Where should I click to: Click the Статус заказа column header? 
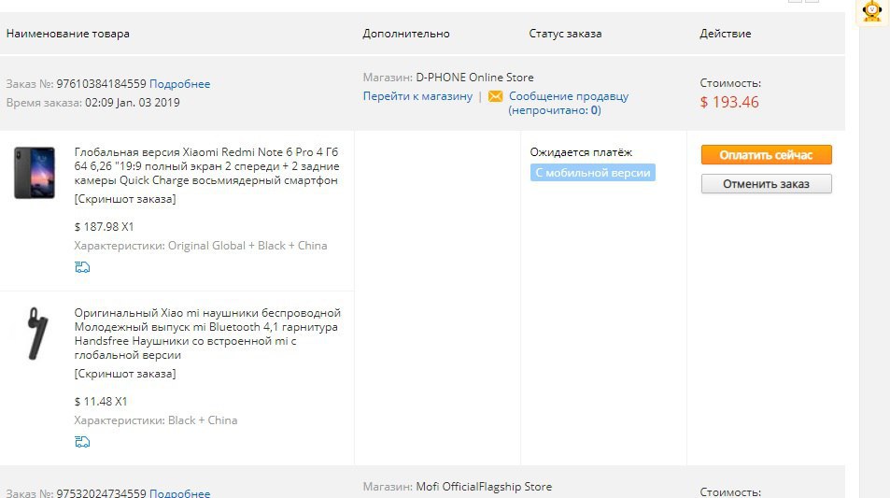click(x=565, y=34)
